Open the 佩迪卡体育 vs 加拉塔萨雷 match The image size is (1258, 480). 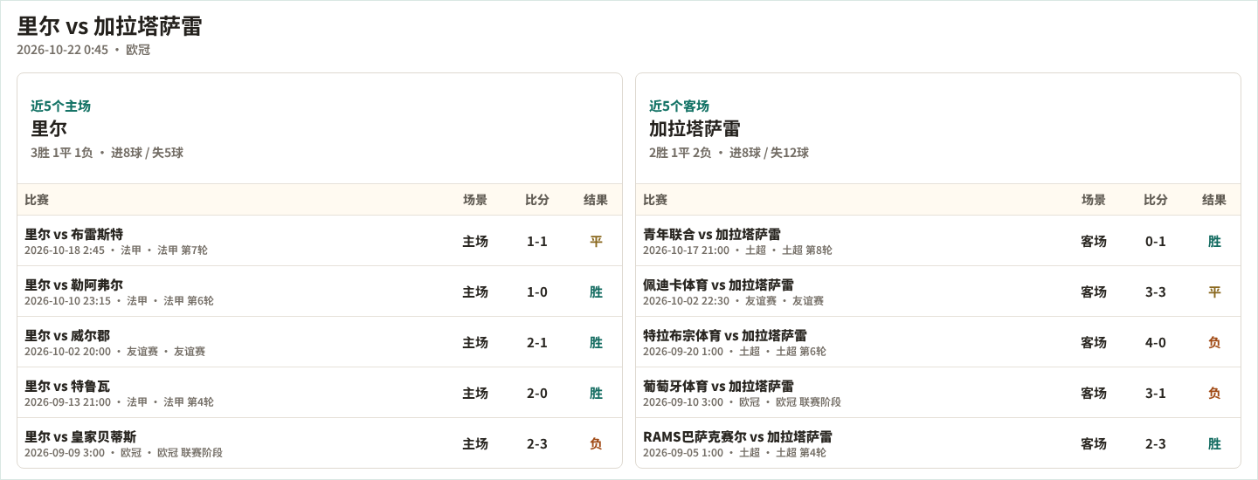tap(938, 291)
